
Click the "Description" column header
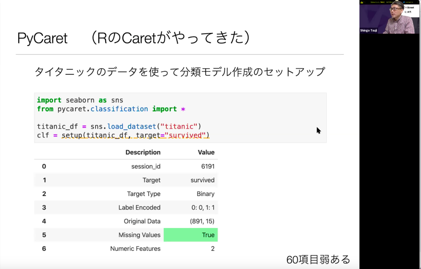(143, 152)
